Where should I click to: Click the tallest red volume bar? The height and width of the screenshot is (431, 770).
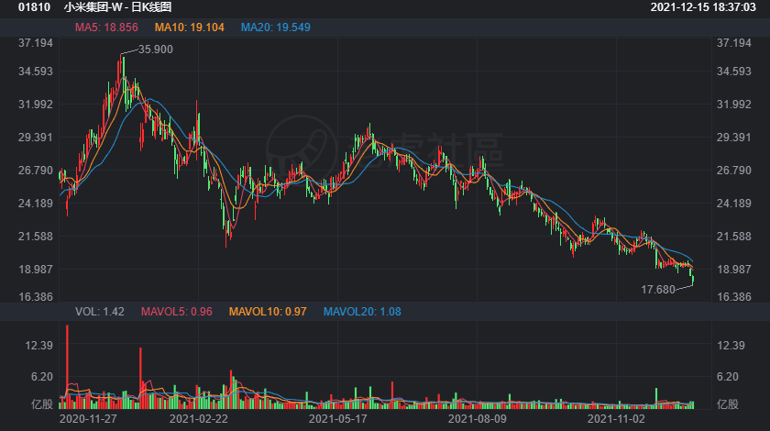pyautogui.click(x=67, y=367)
